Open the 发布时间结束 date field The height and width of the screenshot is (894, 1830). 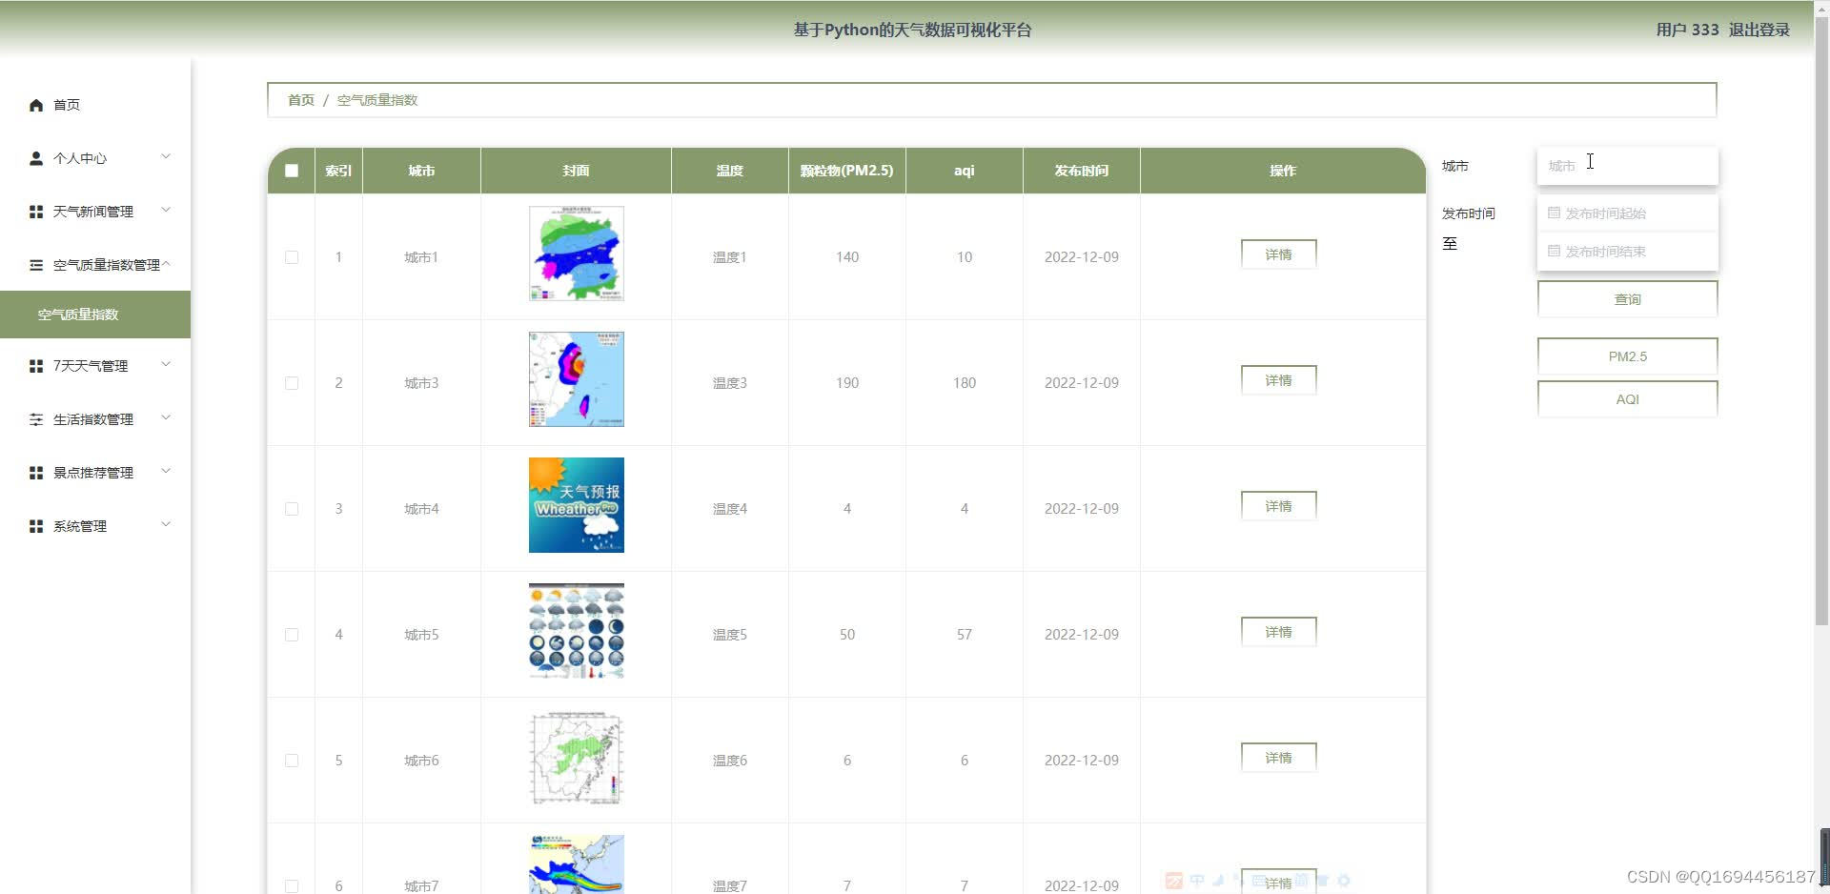point(1627,252)
